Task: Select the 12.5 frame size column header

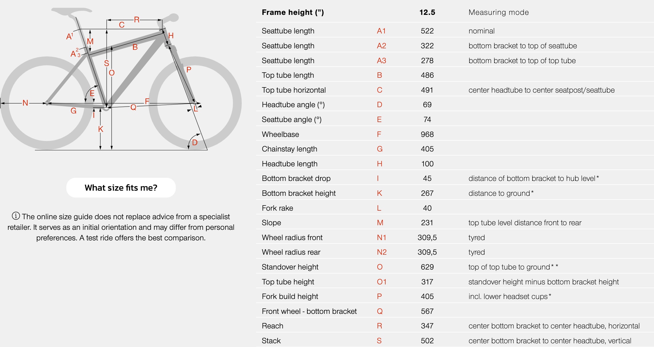Action: [427, 12]
